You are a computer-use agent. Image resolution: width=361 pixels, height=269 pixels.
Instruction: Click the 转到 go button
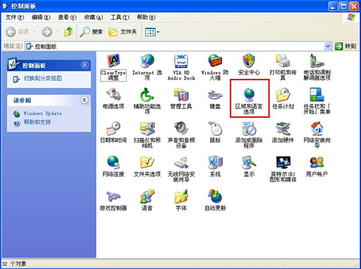click(346, 46)
